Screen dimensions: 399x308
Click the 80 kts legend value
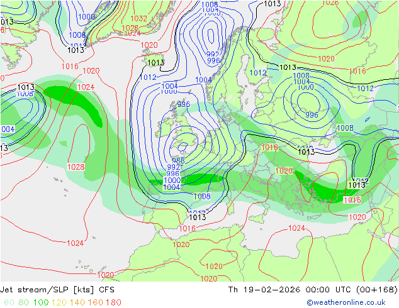point(24,302)
